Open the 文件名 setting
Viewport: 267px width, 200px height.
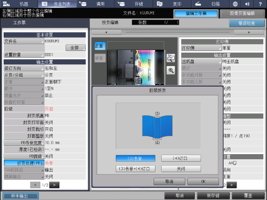[24, 41]
